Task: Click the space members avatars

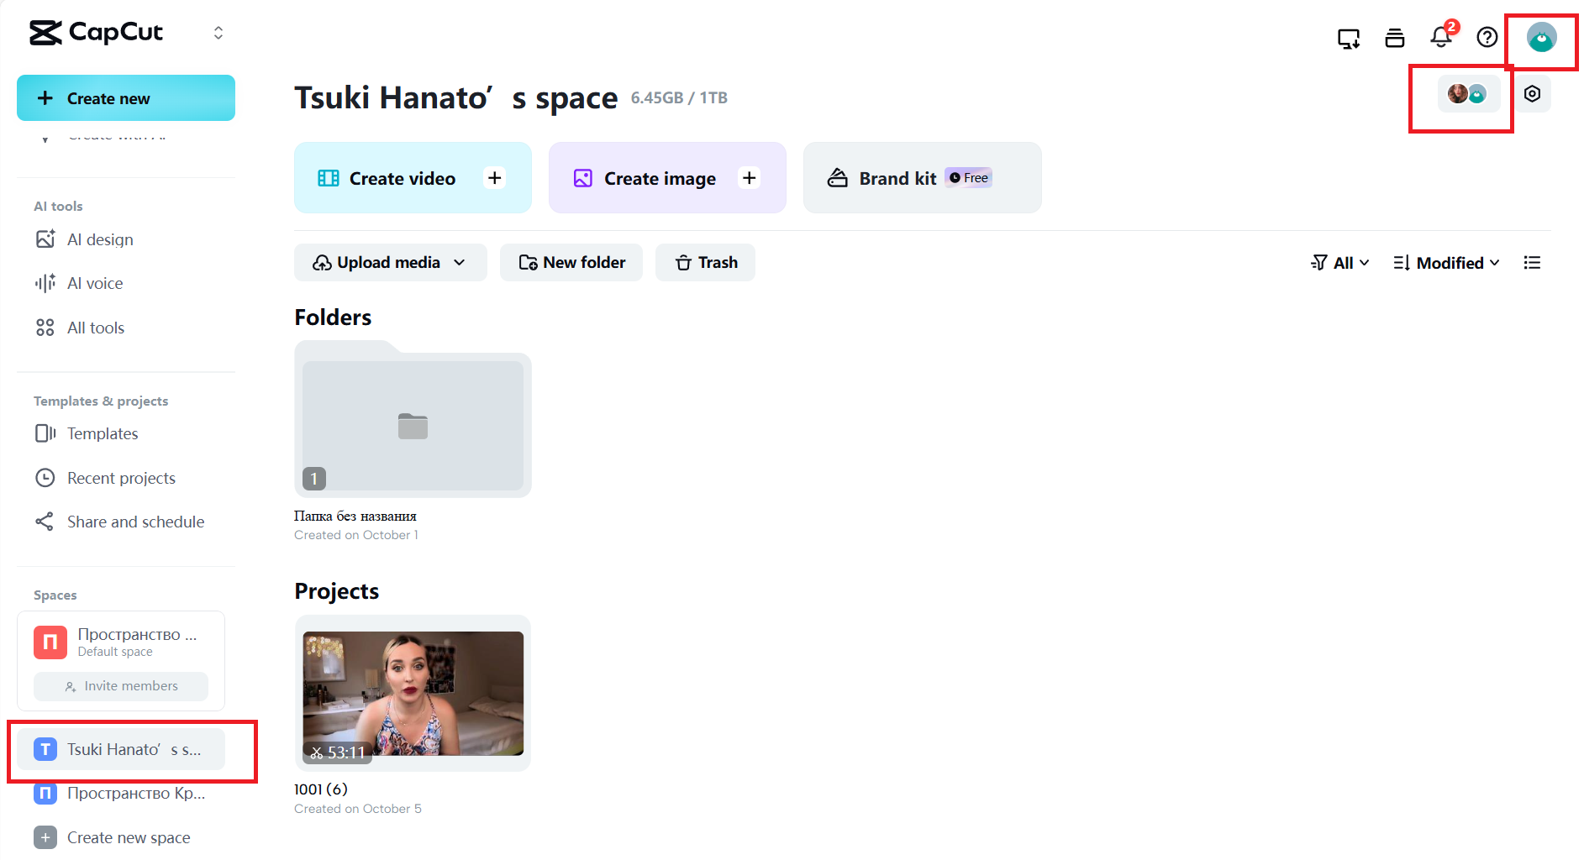Action: coord(1467,94)
